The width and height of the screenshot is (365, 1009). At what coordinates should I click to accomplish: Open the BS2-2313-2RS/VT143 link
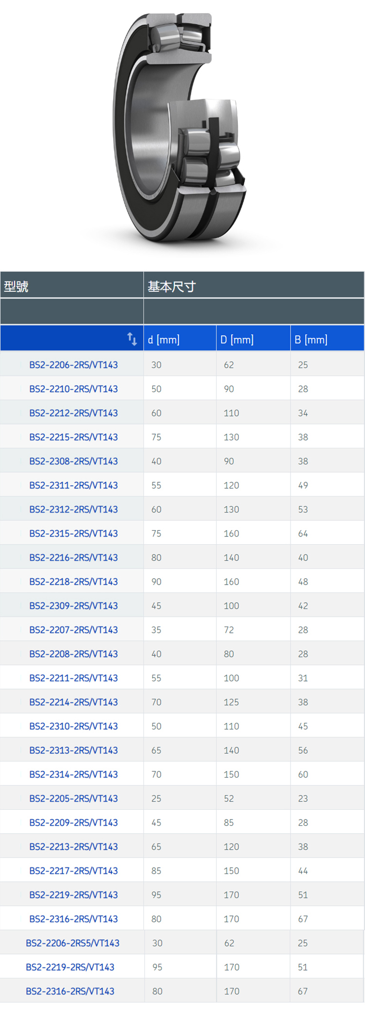(73, 751)
